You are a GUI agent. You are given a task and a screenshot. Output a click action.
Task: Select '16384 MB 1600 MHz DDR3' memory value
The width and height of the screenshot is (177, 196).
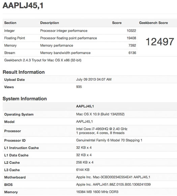click(97, 192)
